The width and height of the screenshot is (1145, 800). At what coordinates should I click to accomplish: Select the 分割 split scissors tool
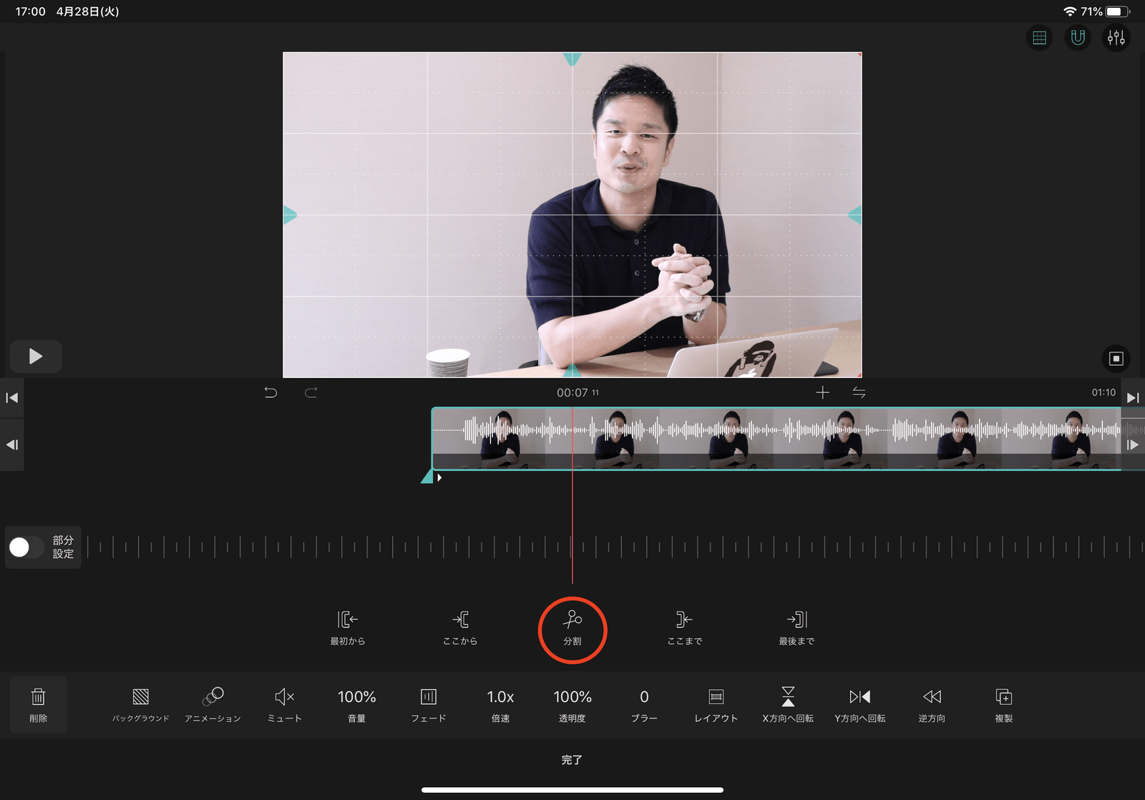[572, 628]
